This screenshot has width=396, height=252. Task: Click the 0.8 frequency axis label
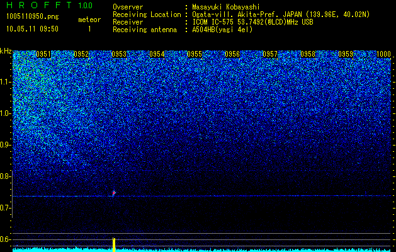pos(6,176)
